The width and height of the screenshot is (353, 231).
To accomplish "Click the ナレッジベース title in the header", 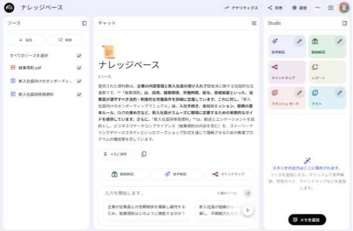I will point(42,8).
